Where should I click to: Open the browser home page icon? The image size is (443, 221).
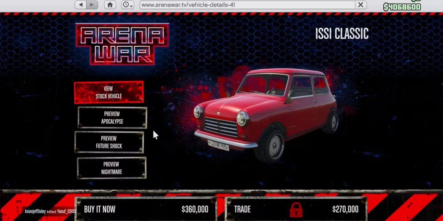click(x=110, y=5)
